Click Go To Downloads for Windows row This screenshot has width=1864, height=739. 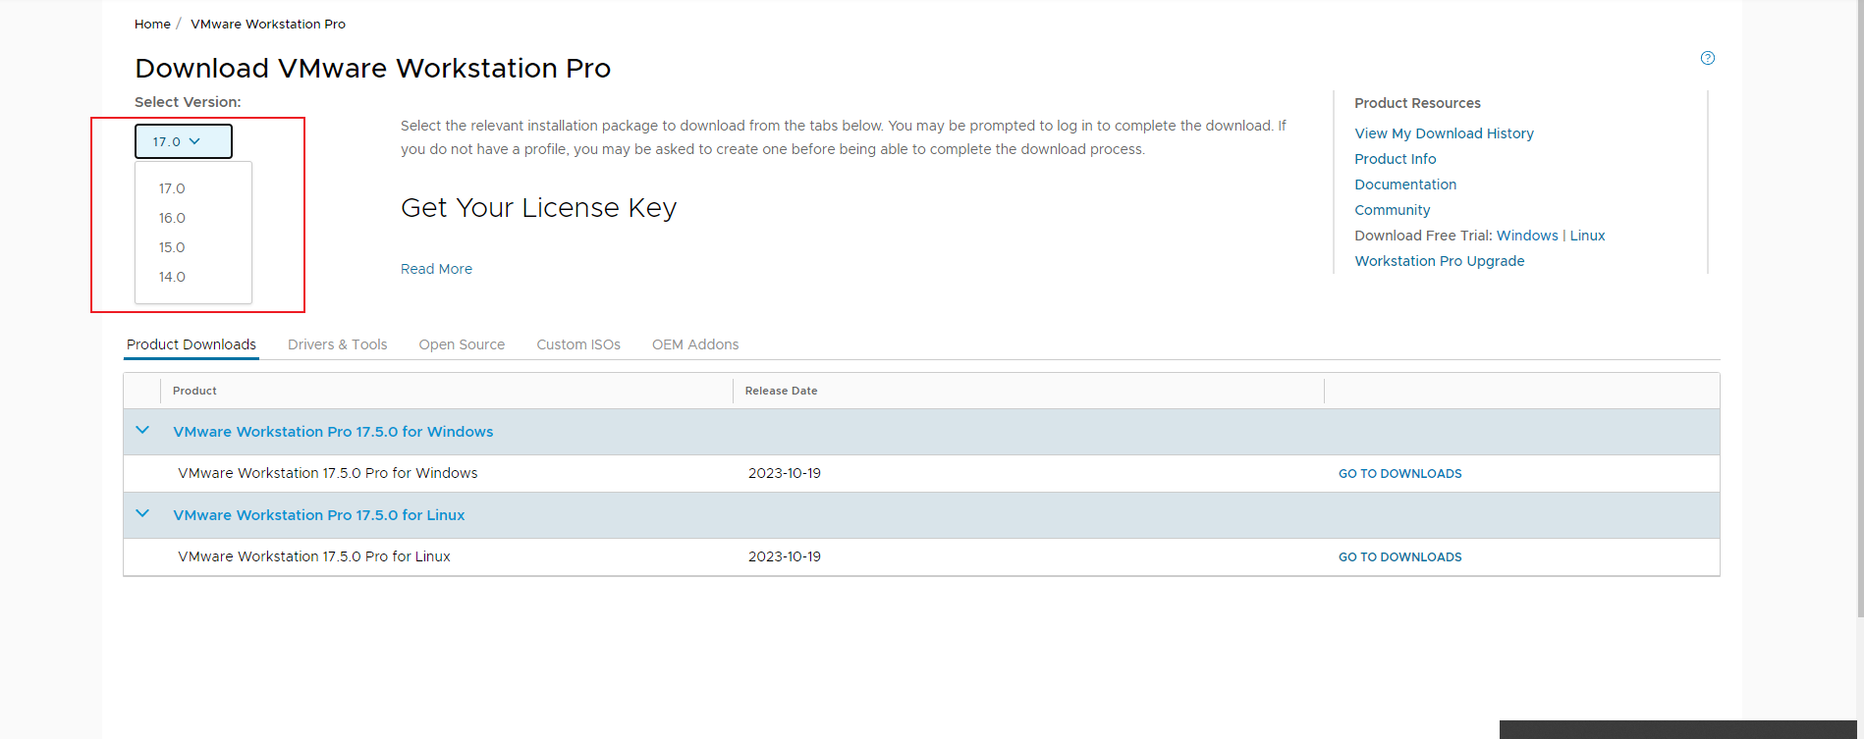coord(1399,474)
